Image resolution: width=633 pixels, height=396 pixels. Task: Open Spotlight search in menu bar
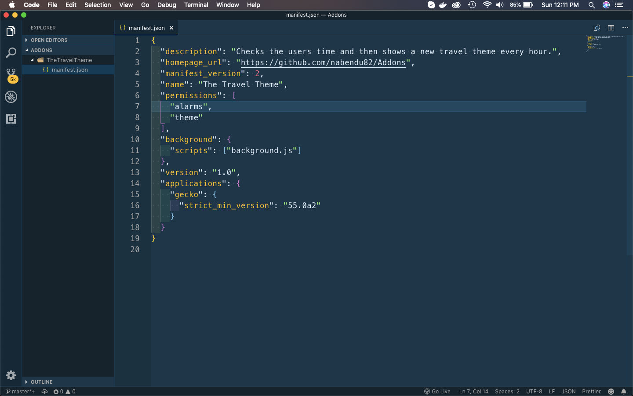pyautogui.click(x=592, y=5)
